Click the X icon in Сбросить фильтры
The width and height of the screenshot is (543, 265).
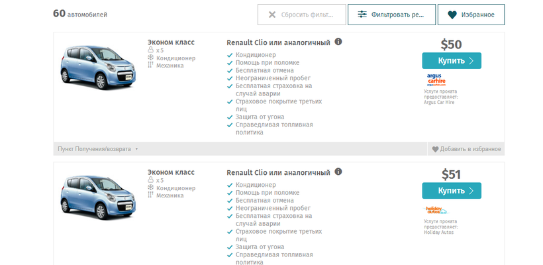click(x=272, y=15)
